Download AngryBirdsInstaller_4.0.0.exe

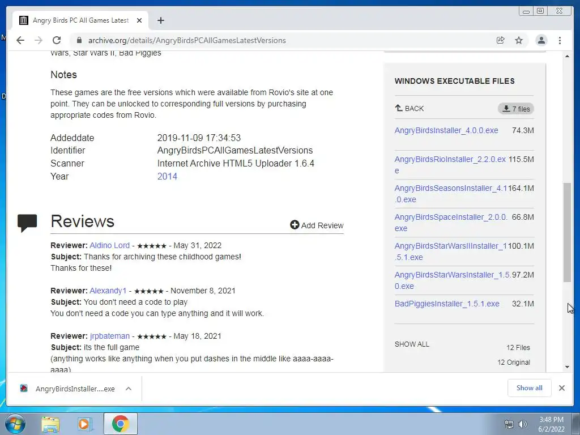coord(446,130)
